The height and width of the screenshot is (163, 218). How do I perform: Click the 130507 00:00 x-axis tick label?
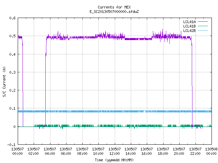[x=17, y=151]
